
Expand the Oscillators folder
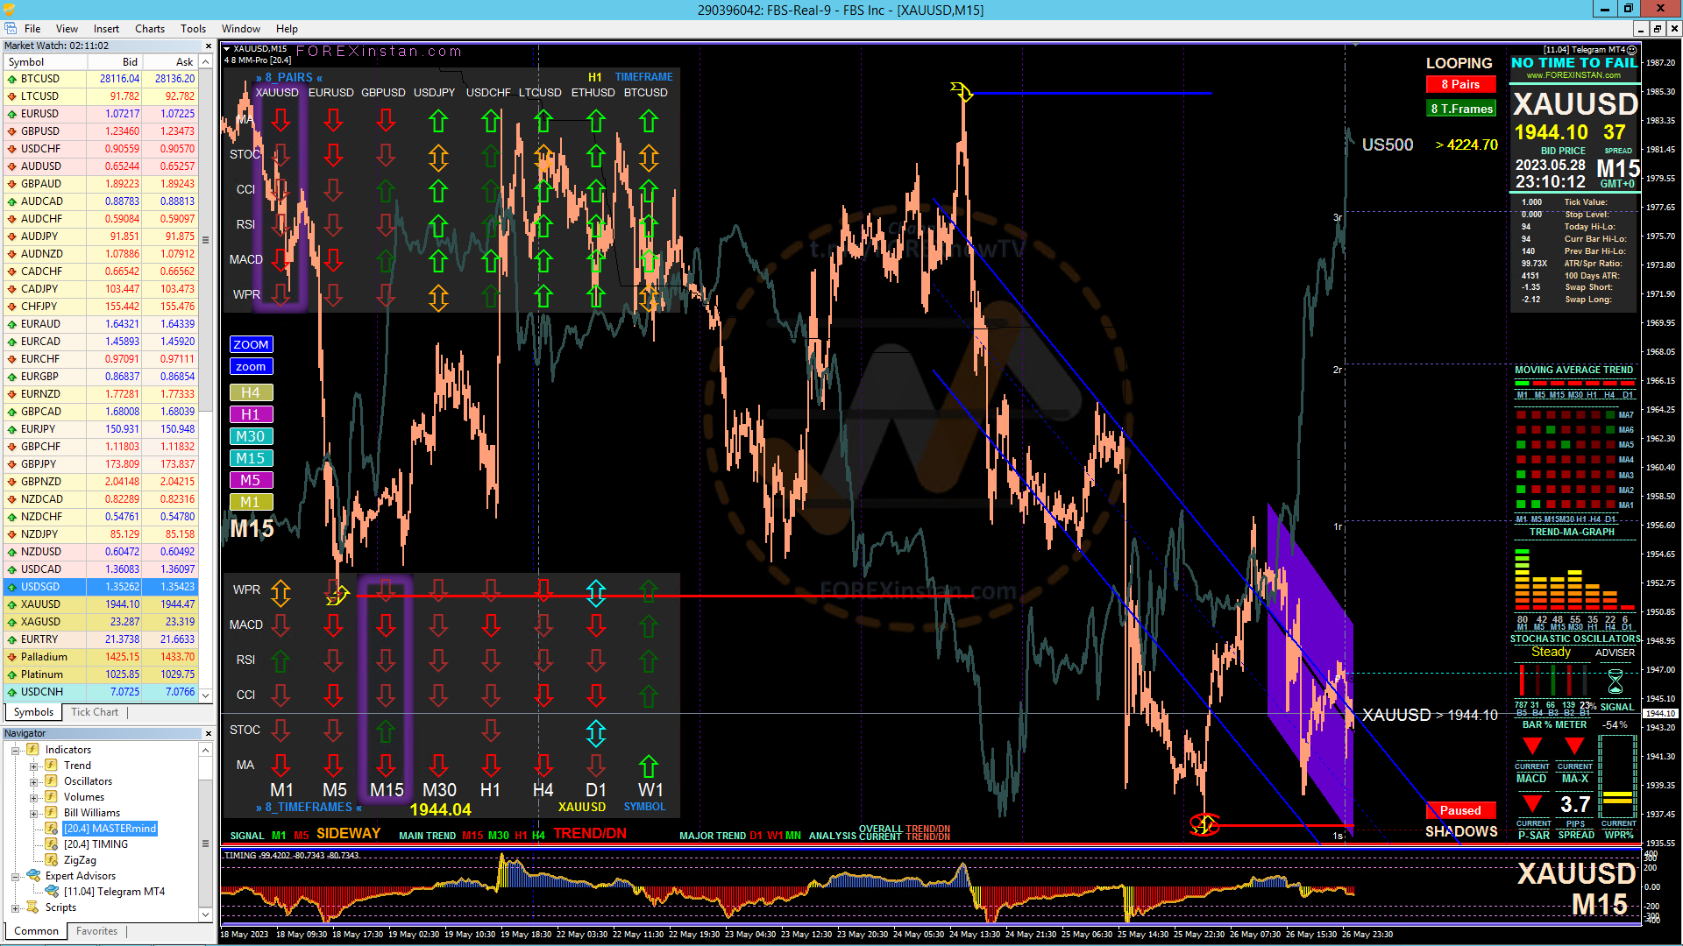(33, 781)
